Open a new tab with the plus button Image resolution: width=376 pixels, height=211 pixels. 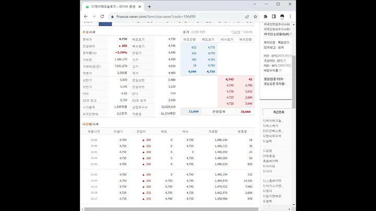point(149,7)
